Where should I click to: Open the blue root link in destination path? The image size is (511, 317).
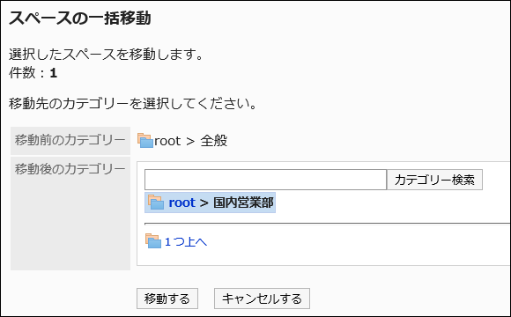181,203
